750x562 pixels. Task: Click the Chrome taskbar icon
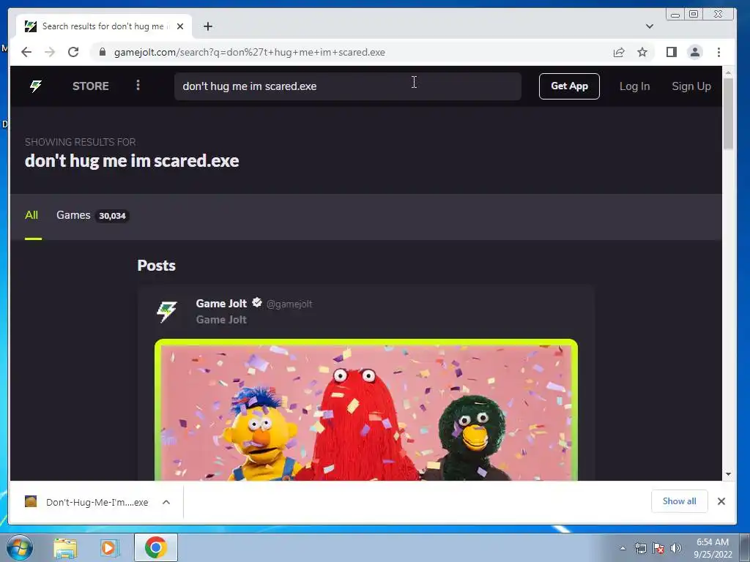tap(156, 547)
